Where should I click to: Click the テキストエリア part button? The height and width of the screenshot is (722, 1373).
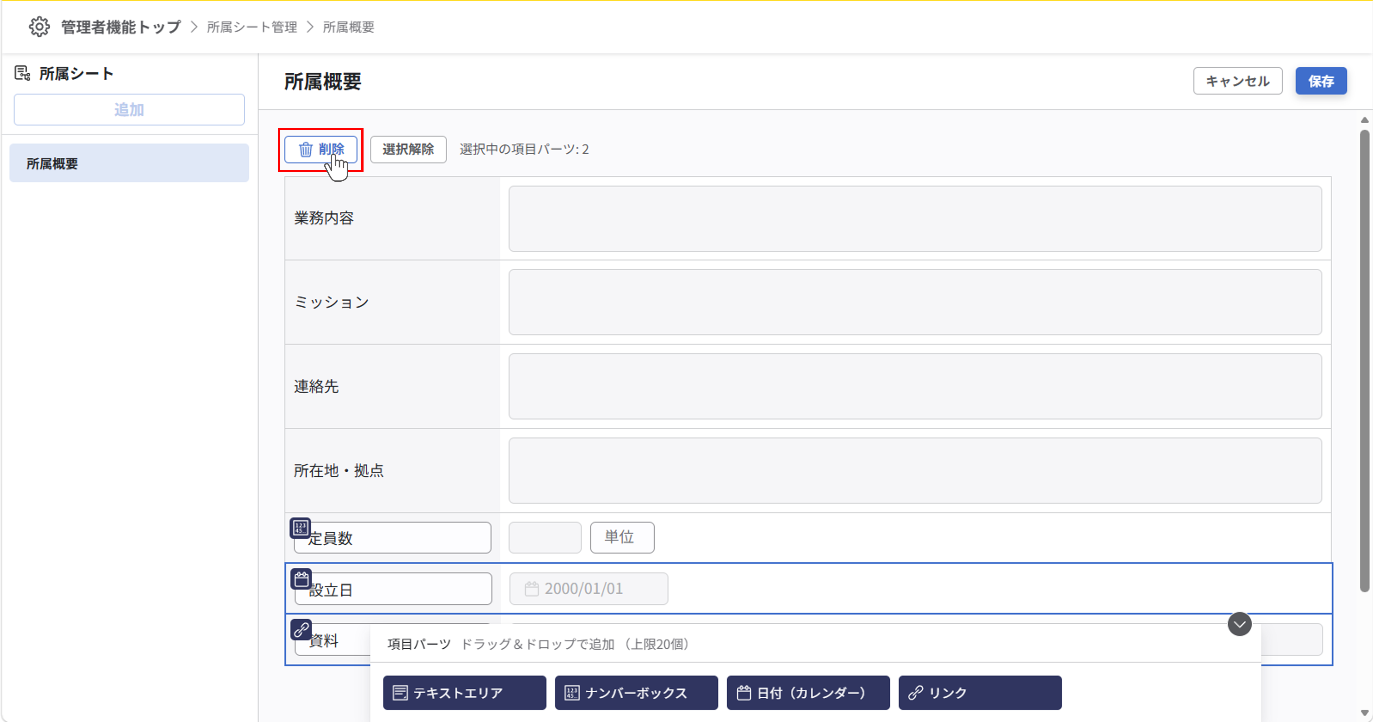coord(465,693)
